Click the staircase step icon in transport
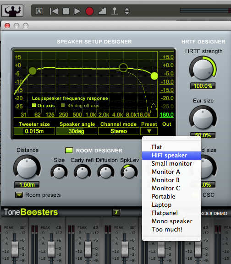Screen dimensions: 231x264 [102, 11]
